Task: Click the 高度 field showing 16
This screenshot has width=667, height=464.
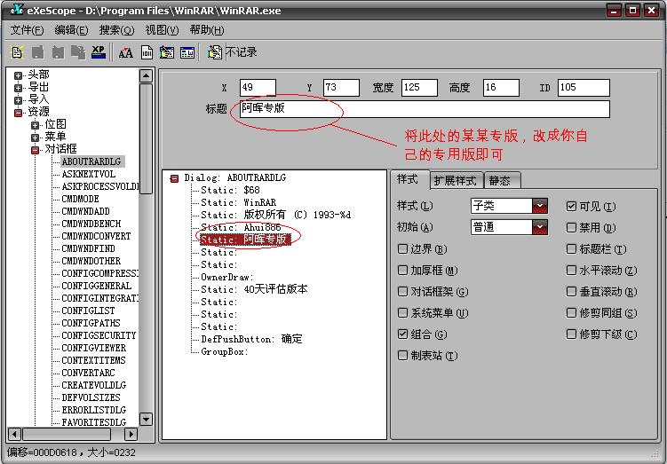Action: coord(501,88)
